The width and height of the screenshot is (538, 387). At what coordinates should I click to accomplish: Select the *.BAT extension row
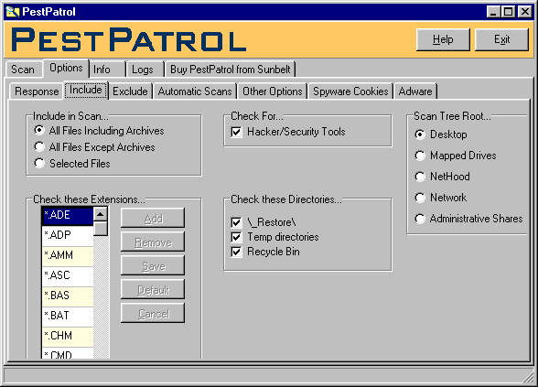click(68, 316)
